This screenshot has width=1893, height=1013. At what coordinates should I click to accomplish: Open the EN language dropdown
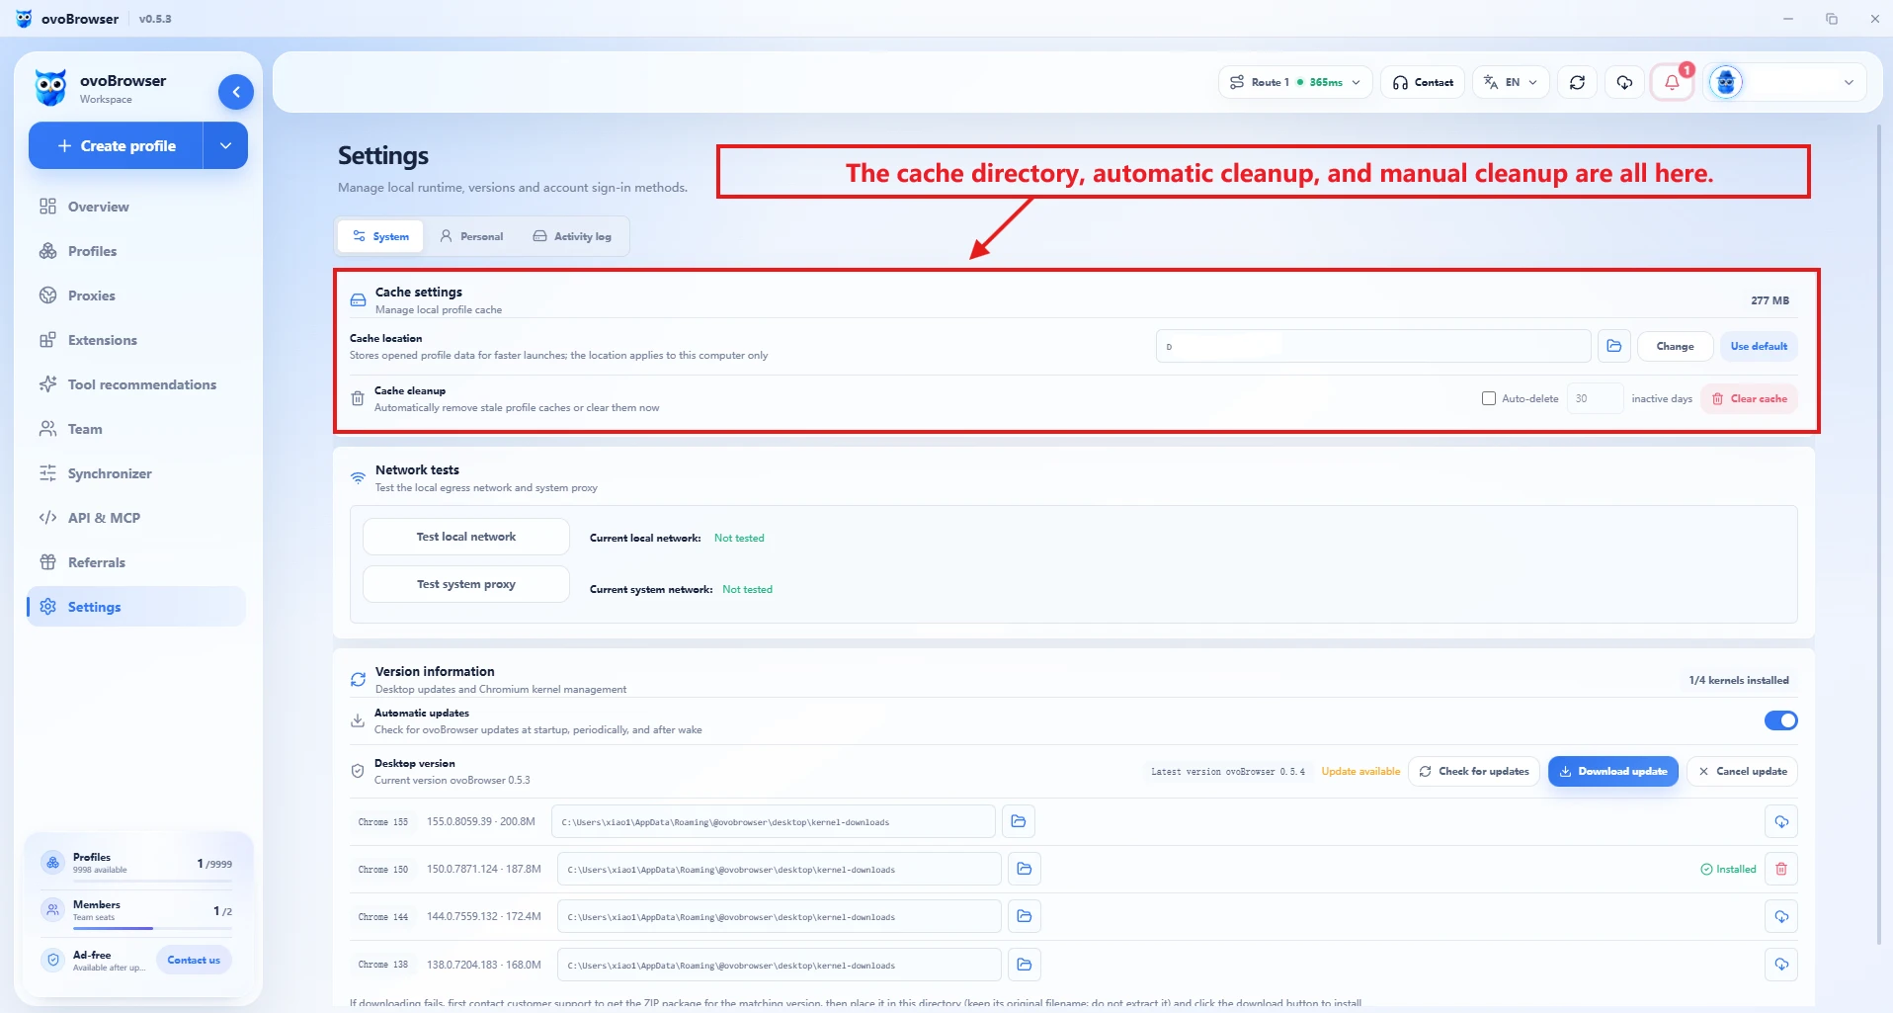coord(1510,82)
